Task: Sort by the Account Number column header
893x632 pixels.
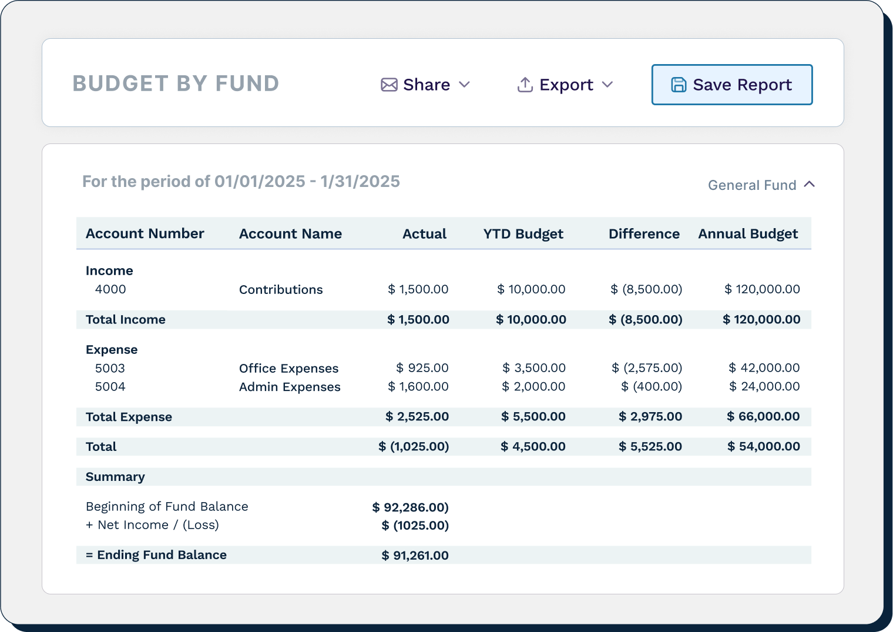Action: point(145,233)
